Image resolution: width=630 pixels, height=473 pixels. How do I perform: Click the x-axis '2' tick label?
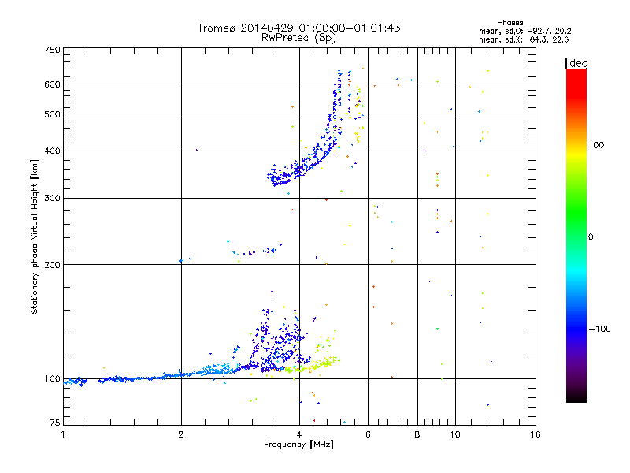[181, 434]
